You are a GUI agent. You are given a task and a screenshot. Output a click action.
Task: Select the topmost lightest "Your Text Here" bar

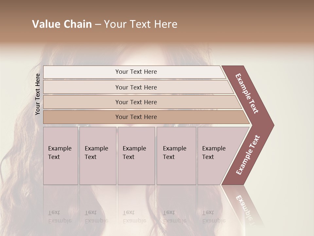(x=136, y=72)
